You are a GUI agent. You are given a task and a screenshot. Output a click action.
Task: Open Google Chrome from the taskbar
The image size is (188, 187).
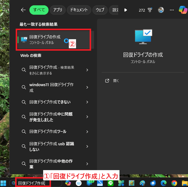[x=174, y=183]
